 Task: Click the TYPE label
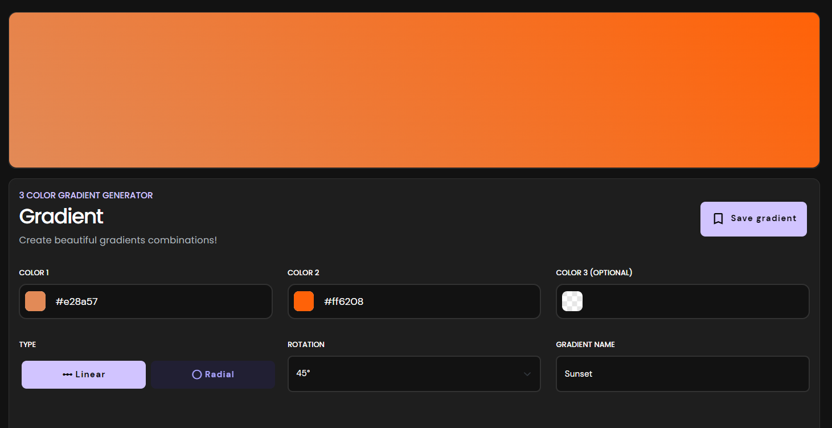click(27, 344)
